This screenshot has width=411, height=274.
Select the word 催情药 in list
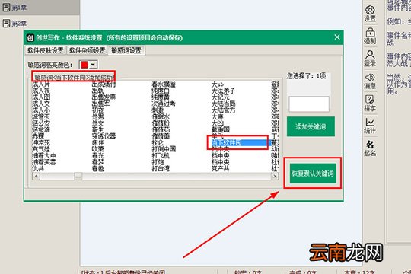pos(161,130)
